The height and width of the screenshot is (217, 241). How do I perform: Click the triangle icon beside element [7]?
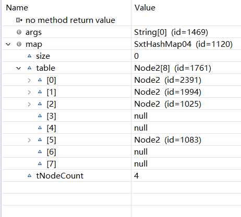point(40,163)
